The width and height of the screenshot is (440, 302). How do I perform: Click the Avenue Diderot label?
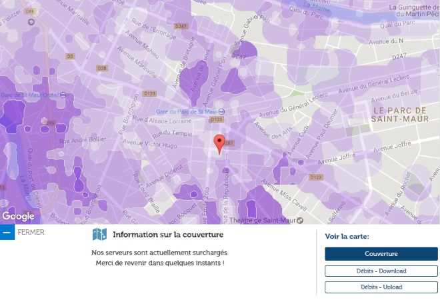[164, 176]
